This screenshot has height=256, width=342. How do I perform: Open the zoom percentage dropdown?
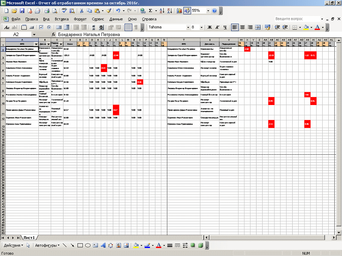point(208,11)
